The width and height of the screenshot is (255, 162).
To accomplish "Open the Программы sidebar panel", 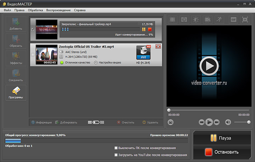I will [16, 93].
